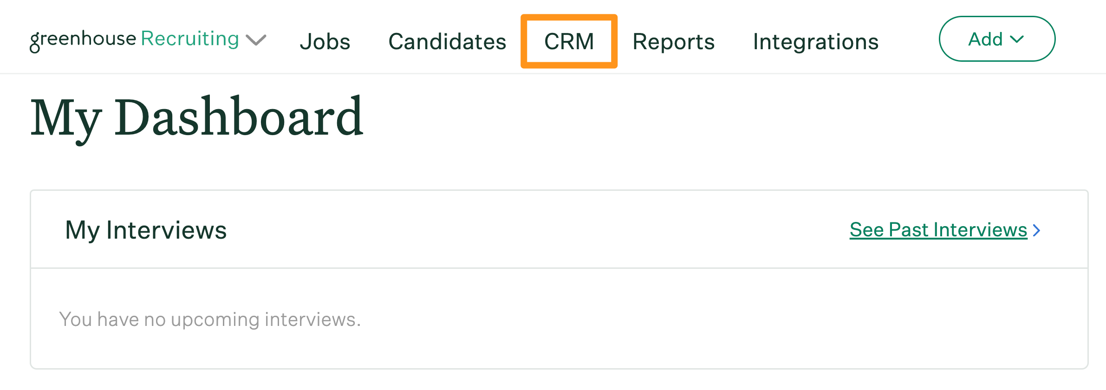Go to the Integrations page
The width and height of the screenshot is (1106, 390).
coord(816,41)
